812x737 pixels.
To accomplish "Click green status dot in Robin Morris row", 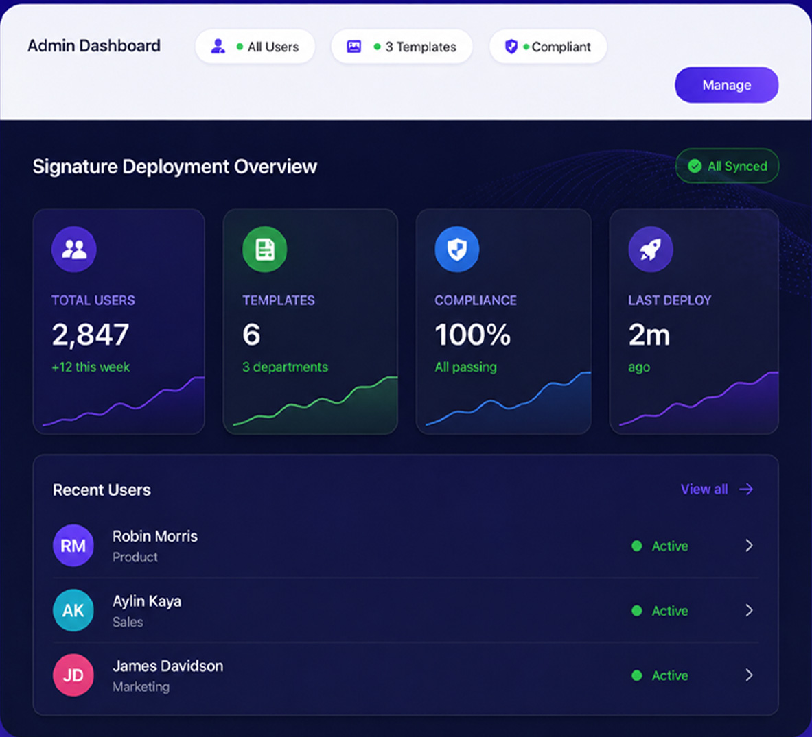I will tap(637, 546).
